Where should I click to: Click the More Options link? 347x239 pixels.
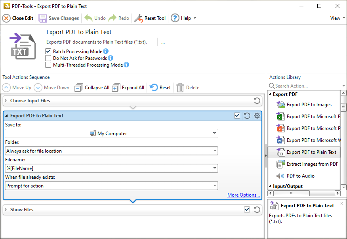[243, 195]
